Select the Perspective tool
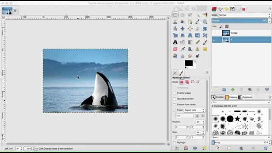This screenshot has width=272, height=153. coord(190,35)
